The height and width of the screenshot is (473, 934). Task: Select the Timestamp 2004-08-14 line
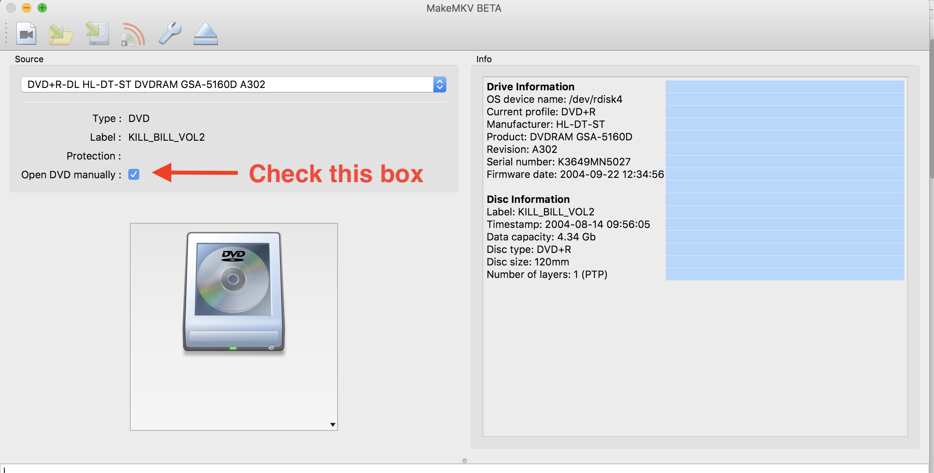tap(568, 224)
